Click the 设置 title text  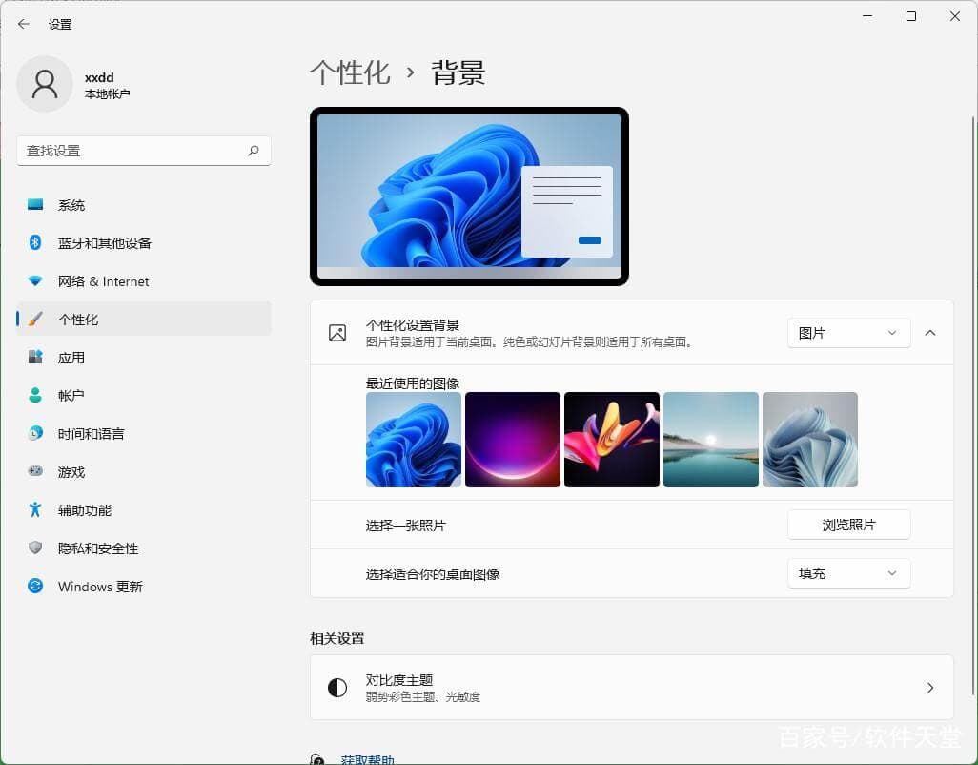(60, 25)
